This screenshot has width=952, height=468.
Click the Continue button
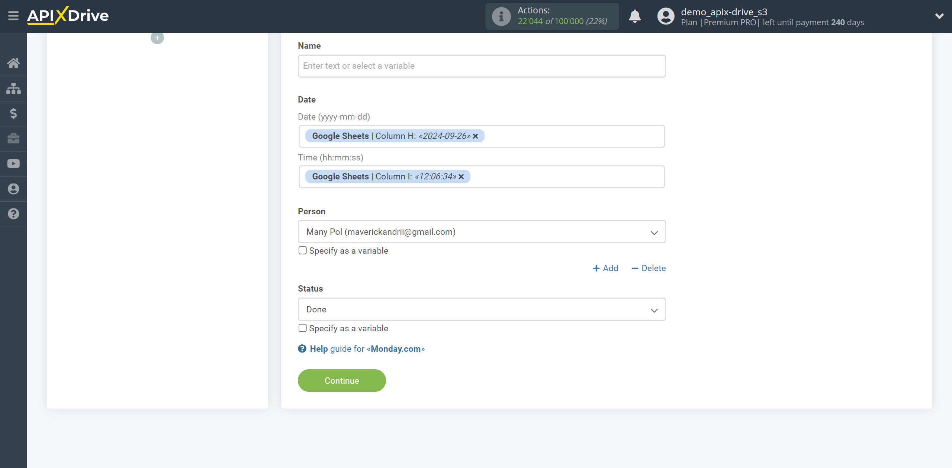click(342, 381)
